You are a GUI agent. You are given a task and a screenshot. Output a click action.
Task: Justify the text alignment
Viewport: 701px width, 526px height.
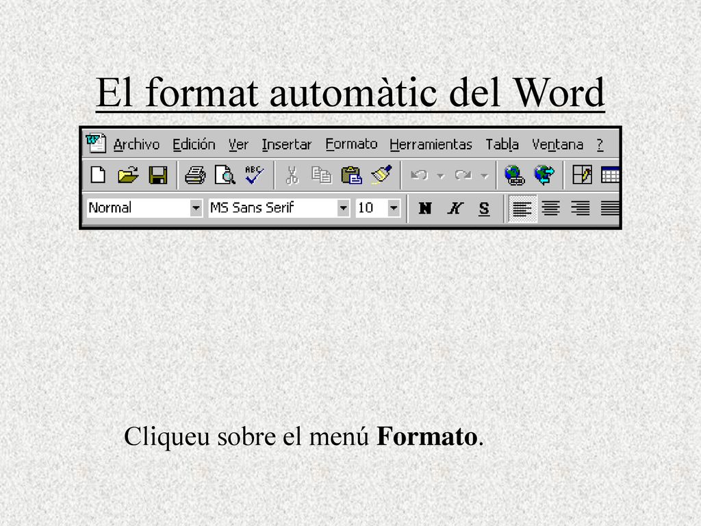point(610,208)
